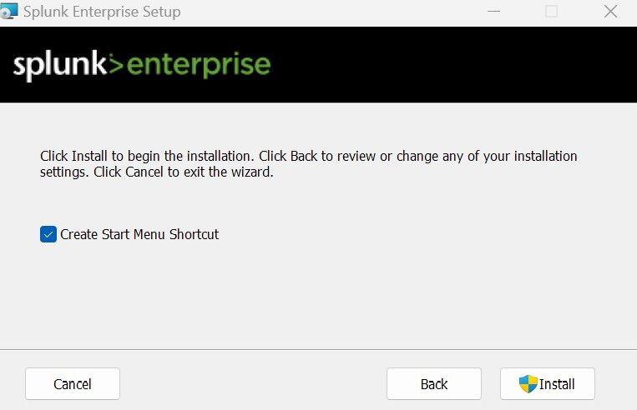The width and height of the screenshot is (637, 410).
Task: Click the Create Start Menu Shortcut label text
Action: click(139, 234)
